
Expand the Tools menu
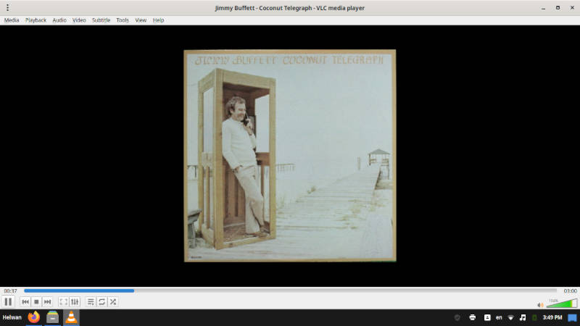[123, 20]
